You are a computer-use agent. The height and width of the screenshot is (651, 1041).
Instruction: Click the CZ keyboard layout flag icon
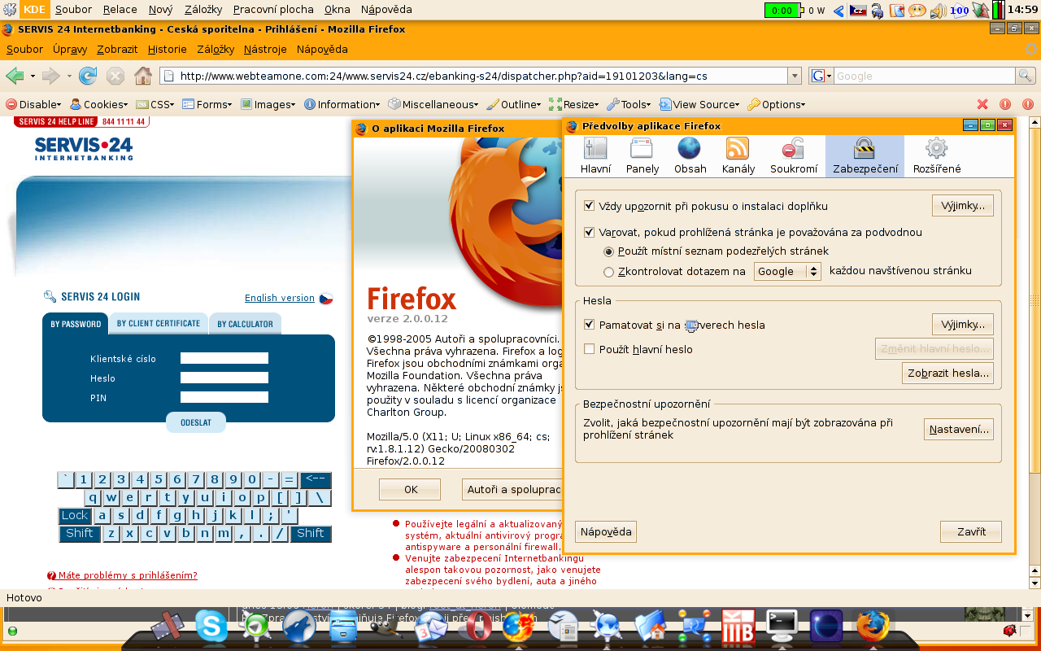pyautogui.click(x=857, y=11)
